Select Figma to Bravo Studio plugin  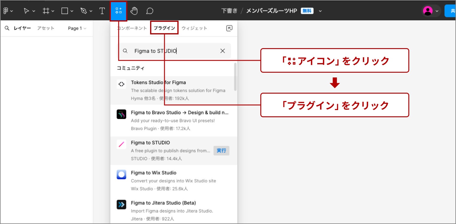(x=174, y=121)
